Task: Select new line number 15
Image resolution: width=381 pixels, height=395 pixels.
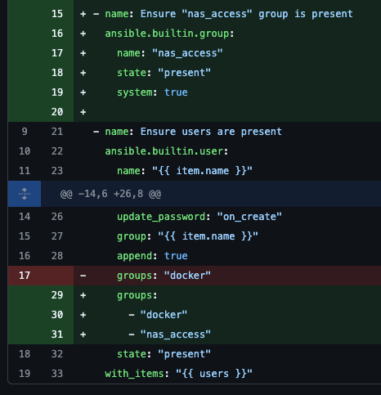Action: coord(57,14)
